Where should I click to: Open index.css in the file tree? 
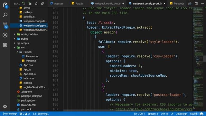point(29,78)
